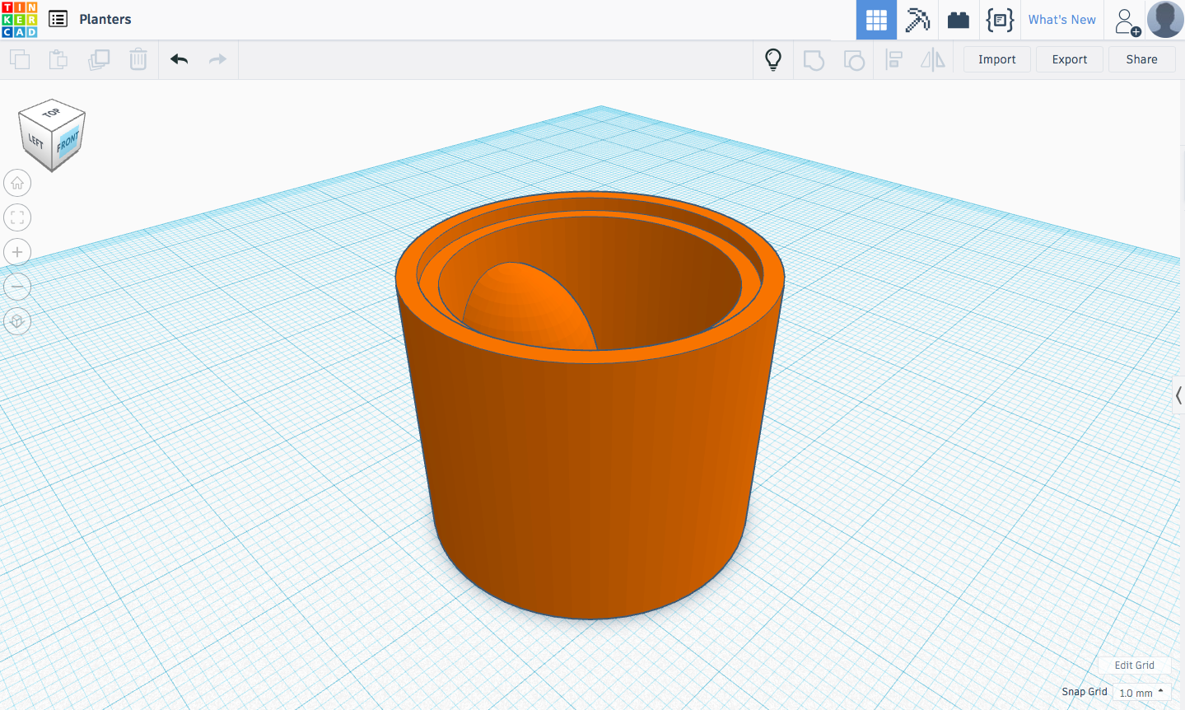Click the FRONT face of the view cube
Screen dimensions: 1185x710
point(68,142)
